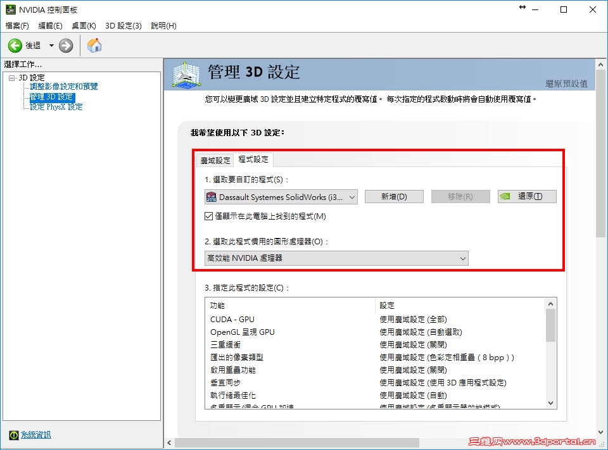This screenshot has height=450, width=608.
Task: Open the 桌面(K) menu
Action: [84, 25]
